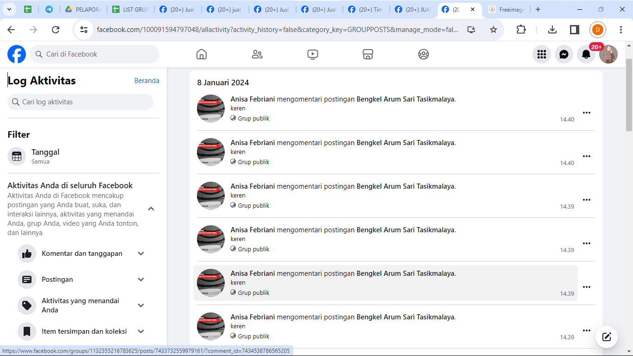The image size is (633, 356).
Task: Toggle the Chrome side panel
Action: pos(575,30)
